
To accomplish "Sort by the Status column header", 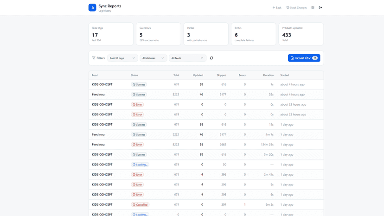I will point(134,75).
